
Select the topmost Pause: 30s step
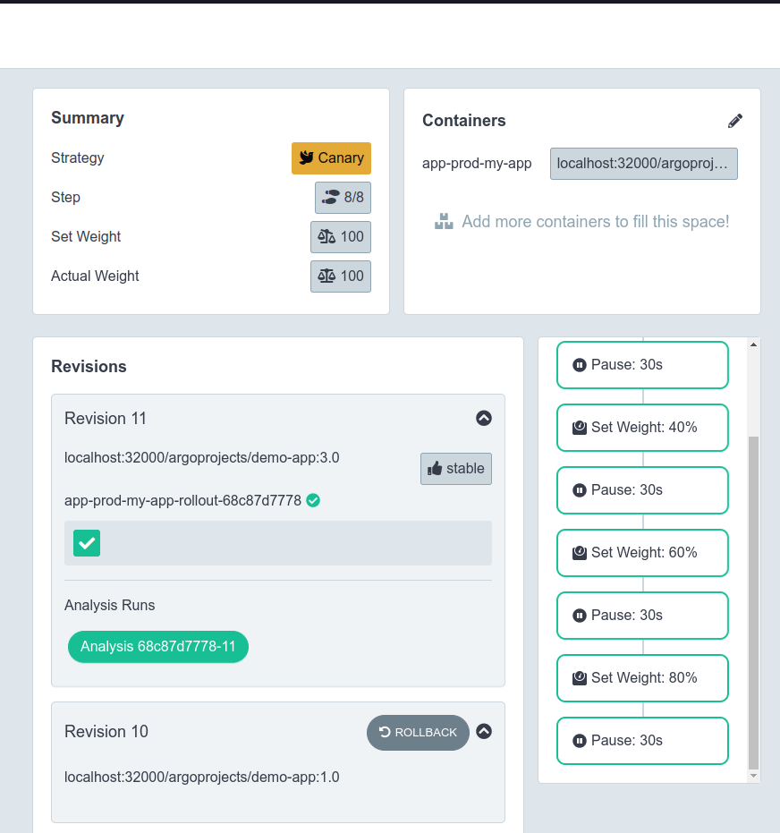(x=642, y=365)
